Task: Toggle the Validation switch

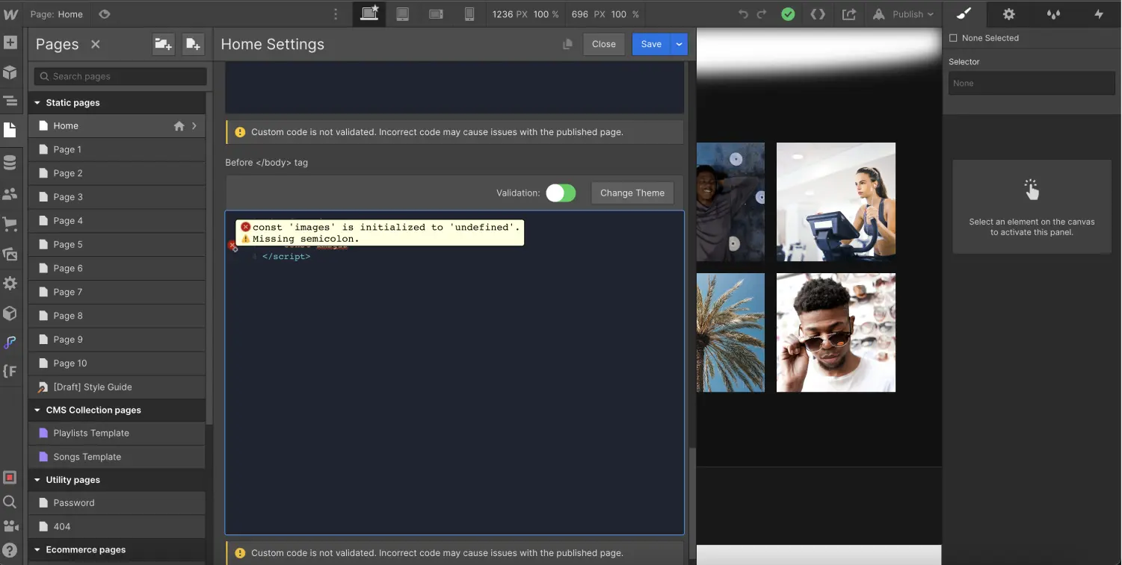Action: coord(561,193)
